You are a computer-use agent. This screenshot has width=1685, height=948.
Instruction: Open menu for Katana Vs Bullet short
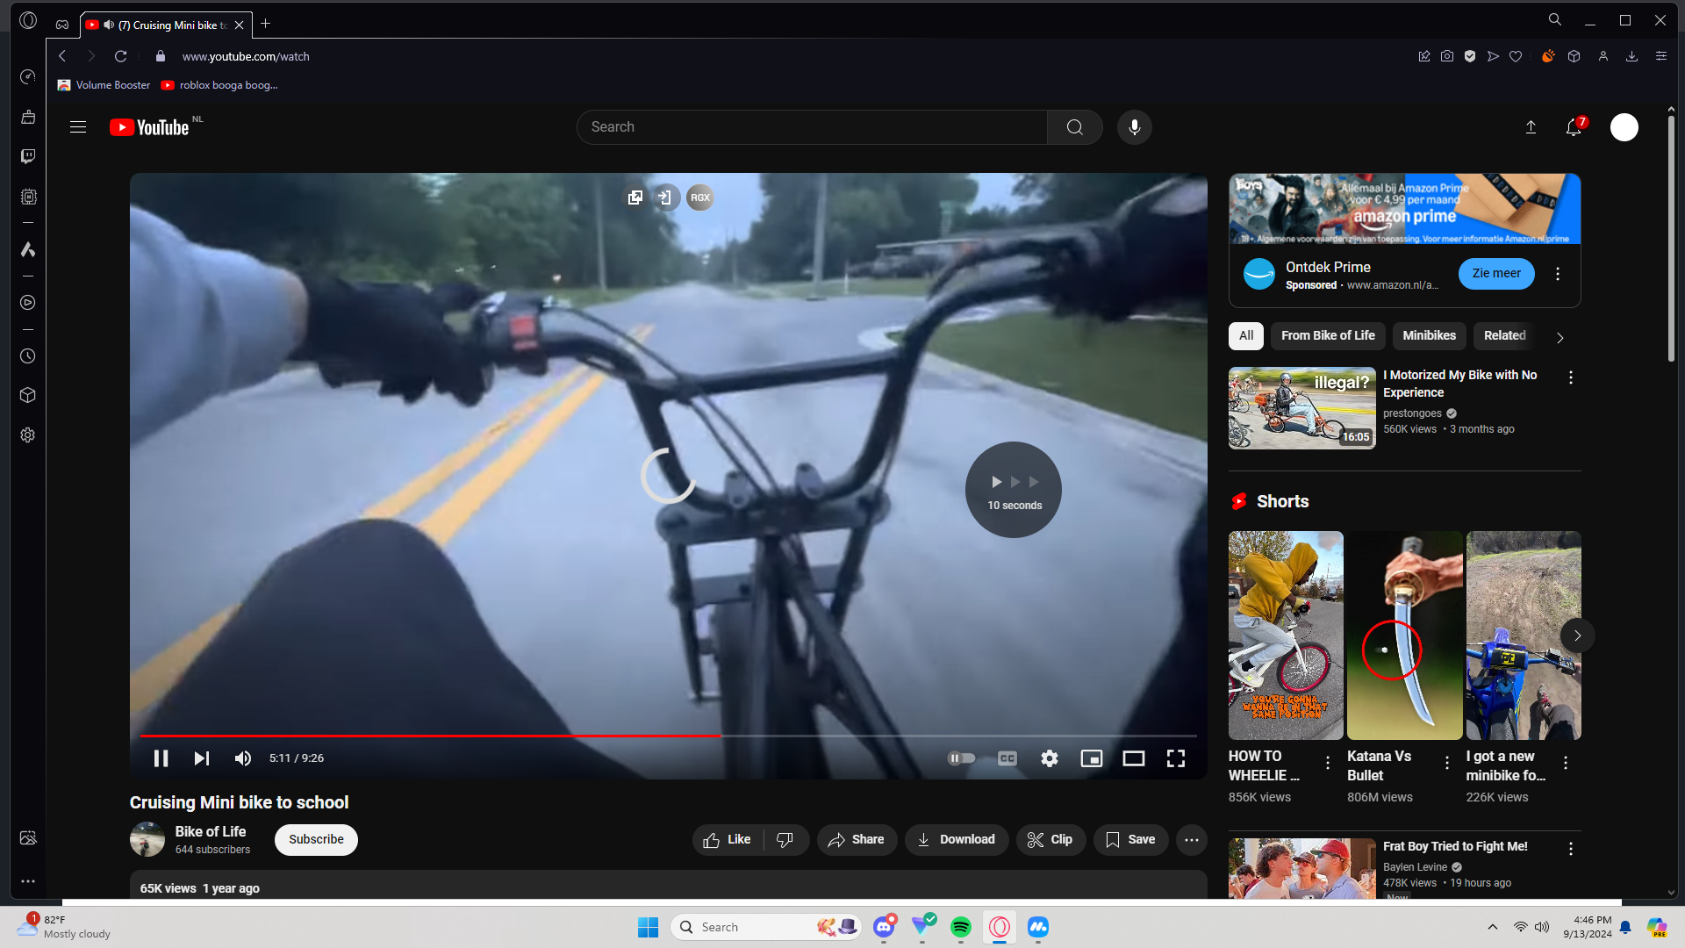coord(1447,763)
